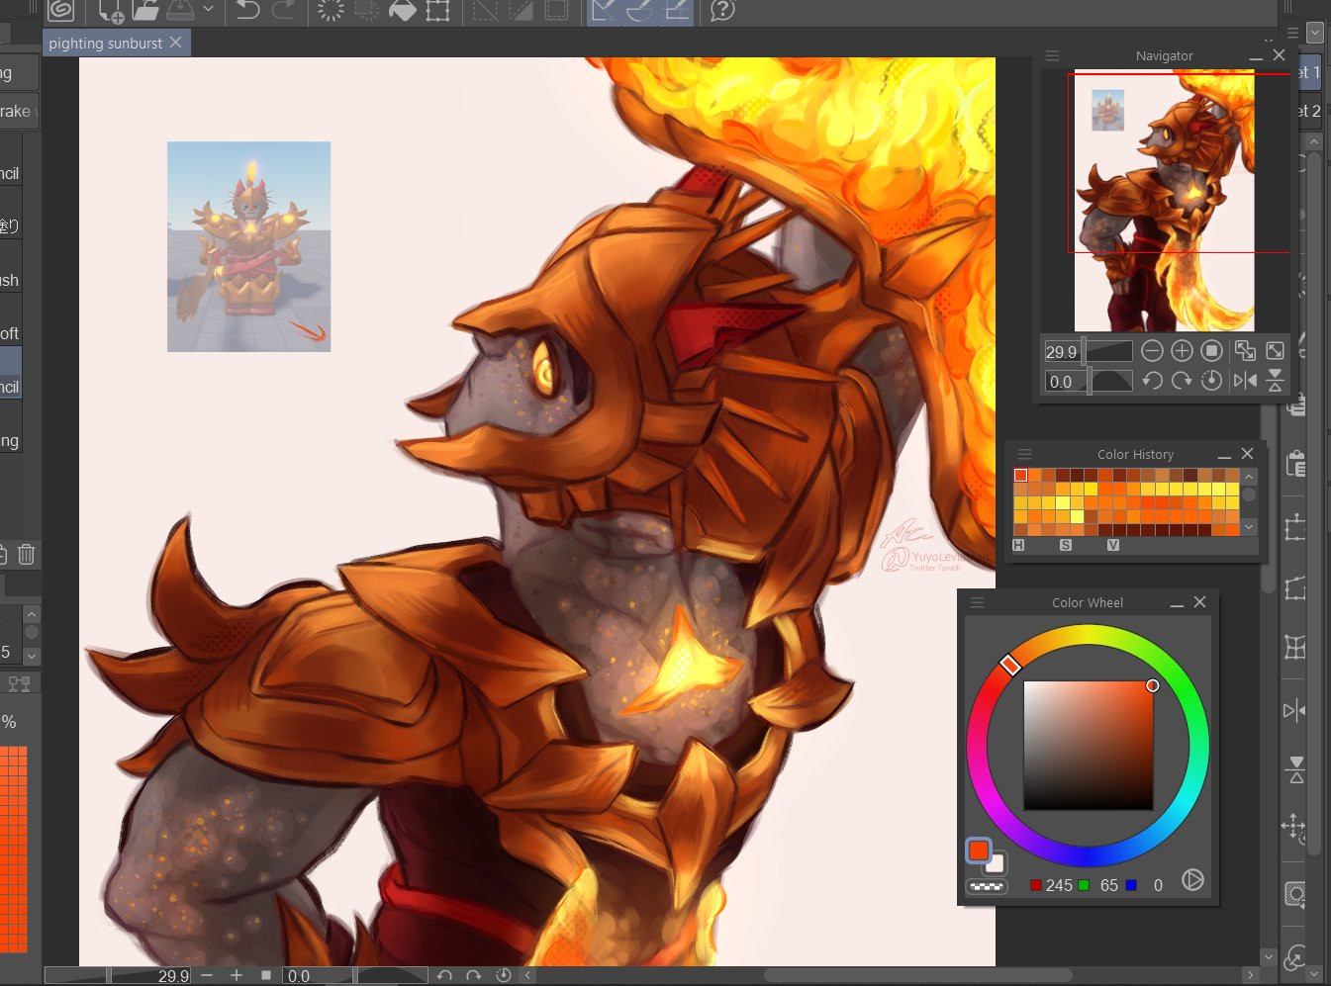
Task: Toggle snap to grid
Action: coord(676,10)
